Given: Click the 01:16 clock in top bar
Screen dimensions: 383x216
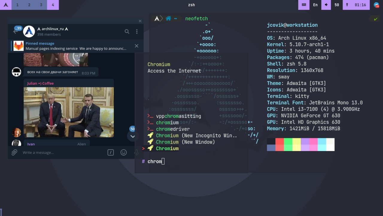Looking at the screenshot, I should pos(360,5).
